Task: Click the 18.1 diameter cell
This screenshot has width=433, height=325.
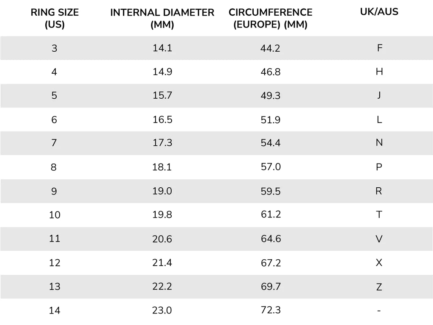Action: (162, 167)
